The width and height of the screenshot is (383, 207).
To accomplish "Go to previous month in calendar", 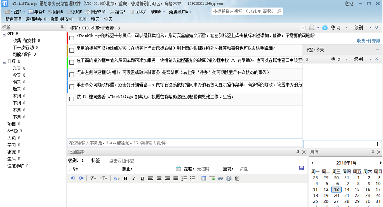I will pyautogui.click(x=312, y=163).
